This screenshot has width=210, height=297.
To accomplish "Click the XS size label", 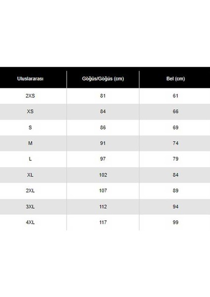I will pos(30,111).
